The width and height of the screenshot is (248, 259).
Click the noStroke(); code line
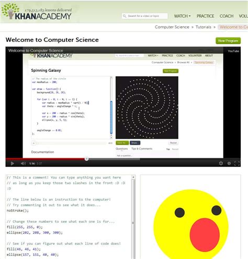click(x=18, y=211)
